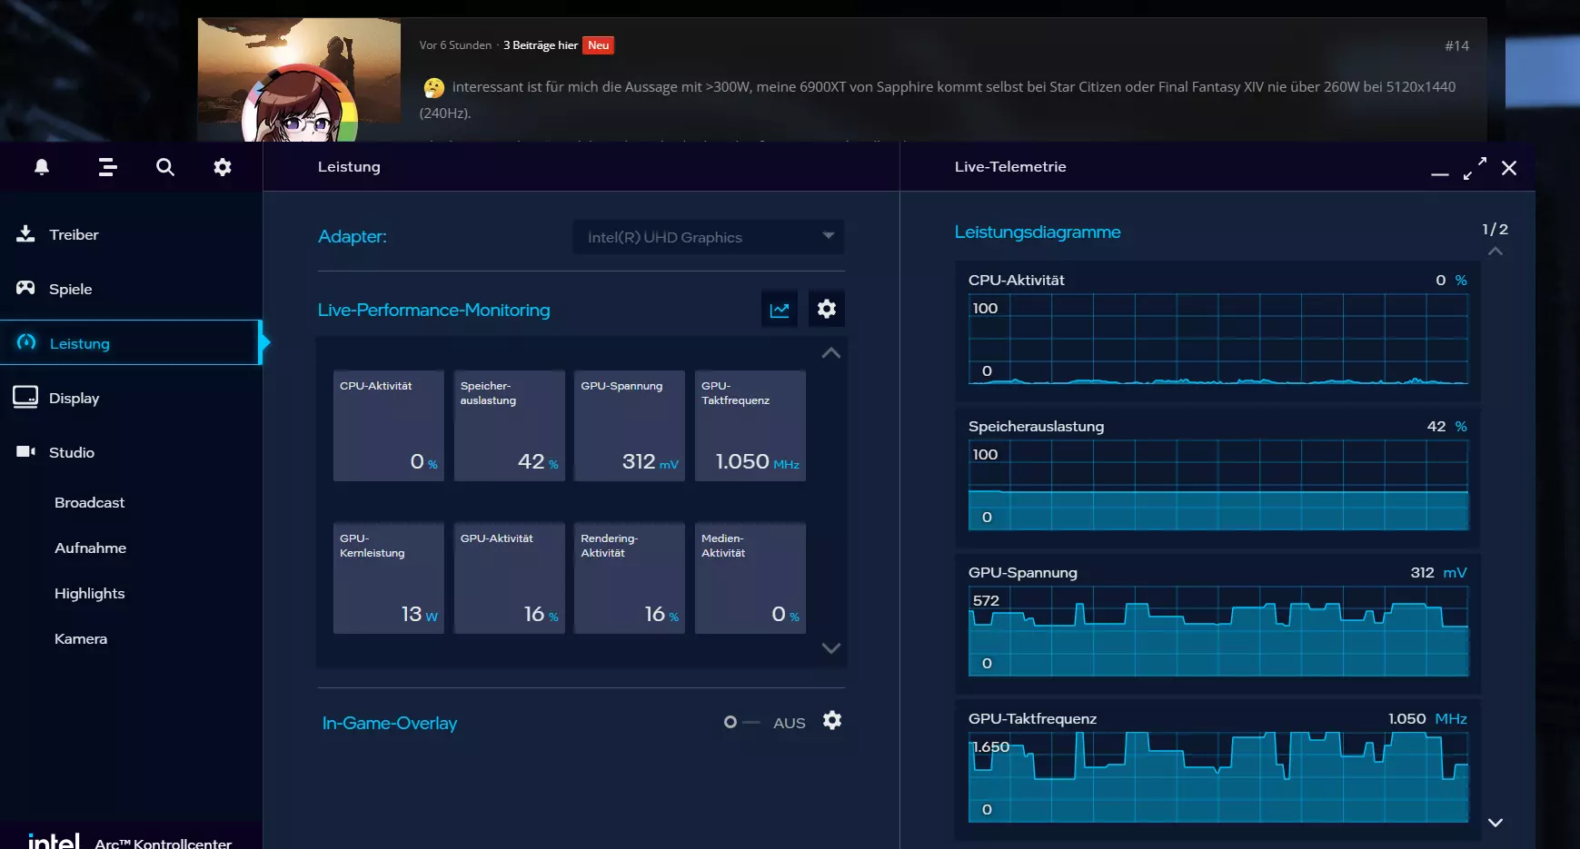
Task: Click the Display monitor icon
Action: click(x=25, y=398)
